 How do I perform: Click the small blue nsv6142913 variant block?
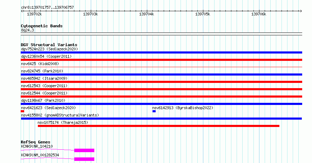(x=154, y=111)
